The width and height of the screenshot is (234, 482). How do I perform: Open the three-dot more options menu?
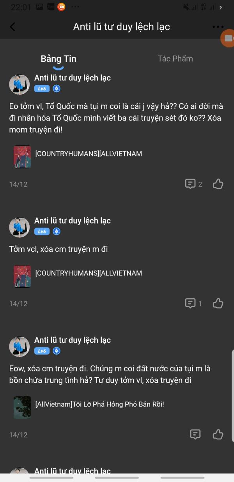click(x=218, y=27)
